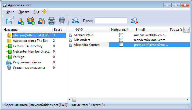The image size is (192, 110).
Task: Click the horizontal scrollbar thumb
Action: [74, 99]
